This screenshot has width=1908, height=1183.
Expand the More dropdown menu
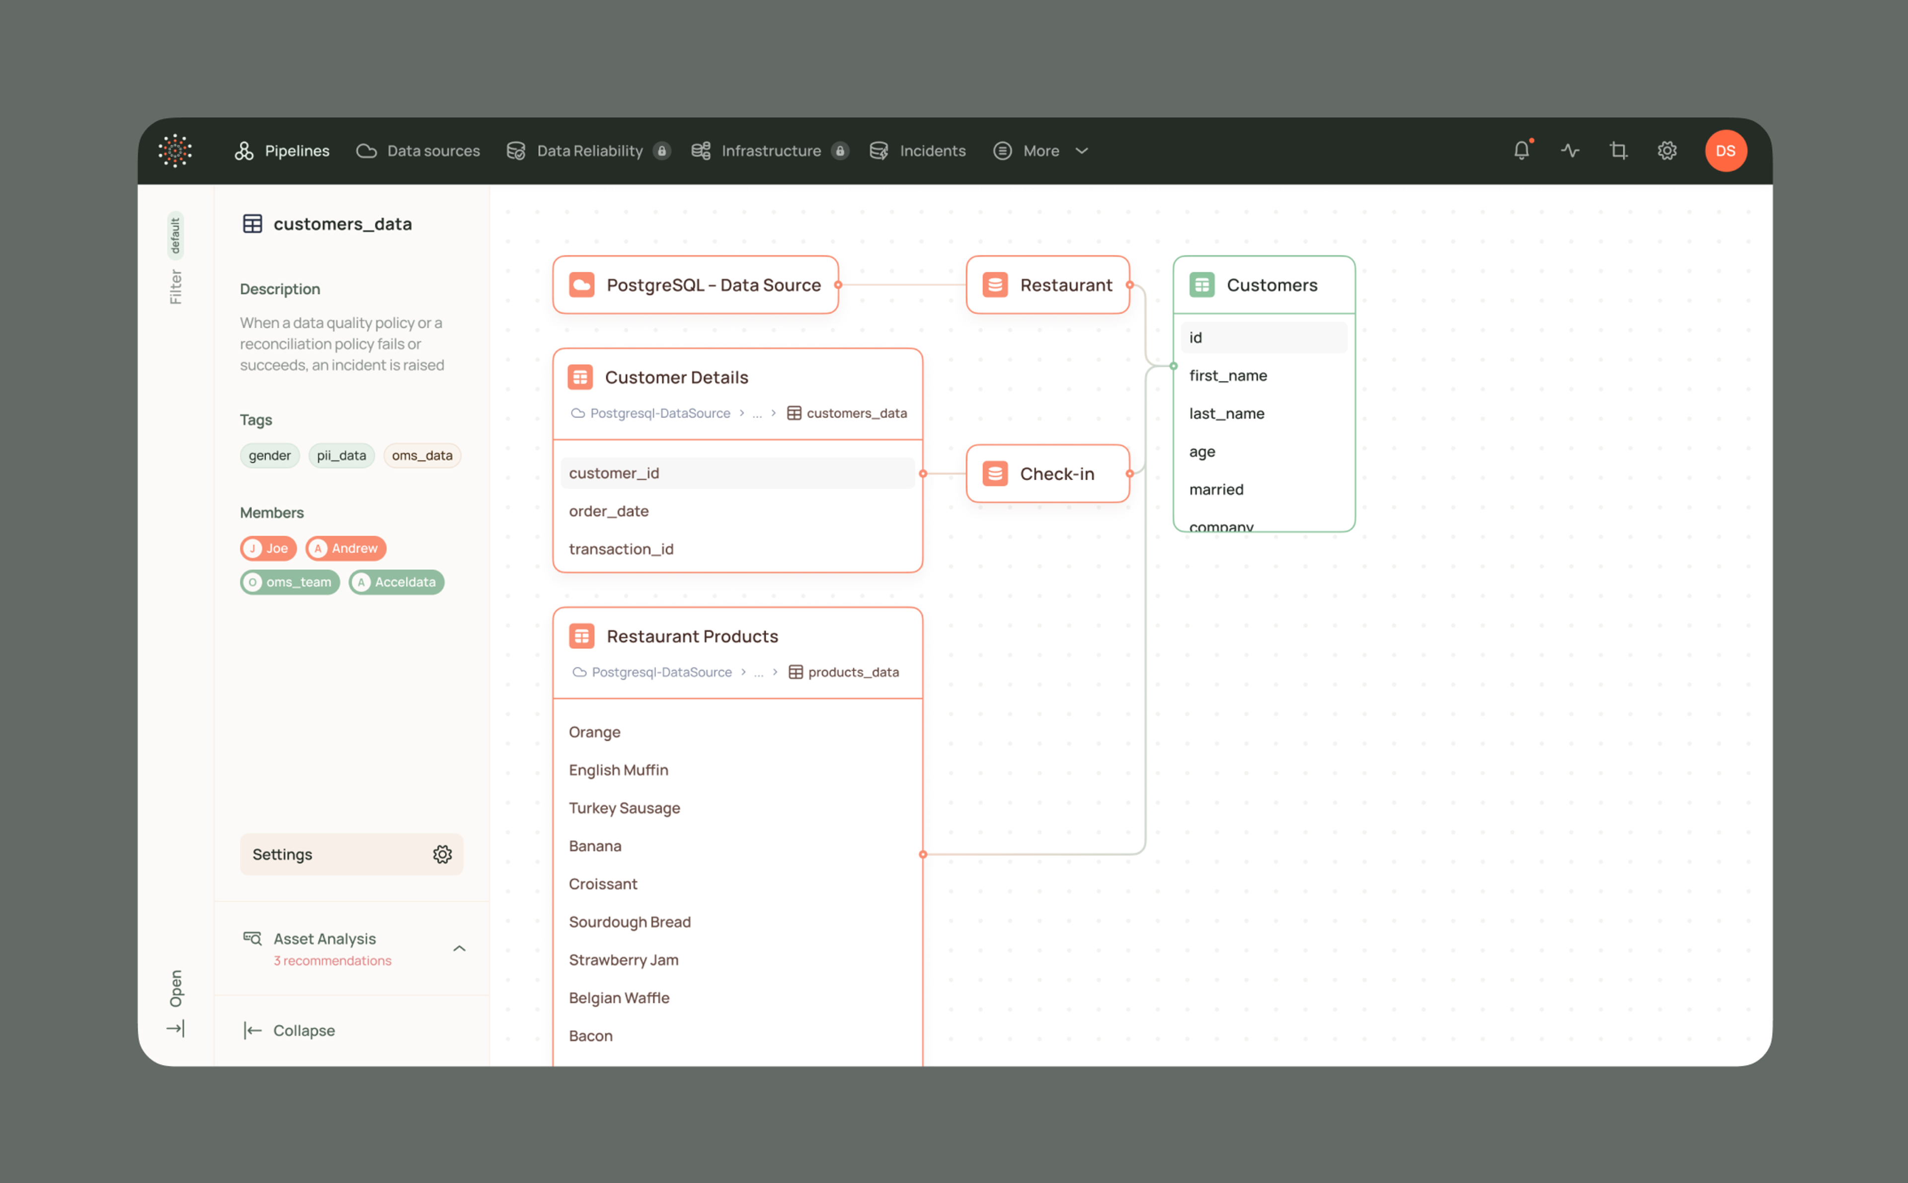pos(1040,151)
